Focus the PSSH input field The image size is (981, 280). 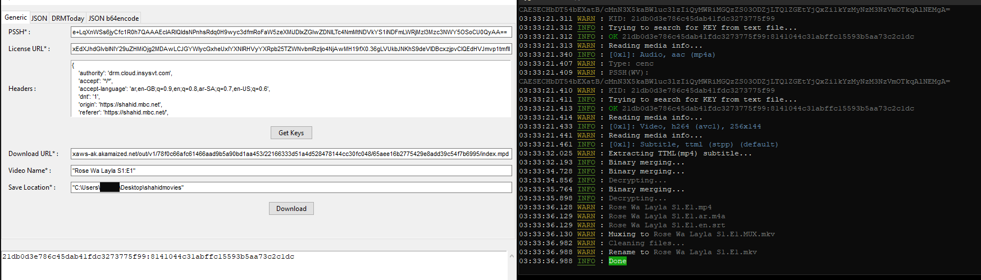pyautogui.click(x=291, y=32)
